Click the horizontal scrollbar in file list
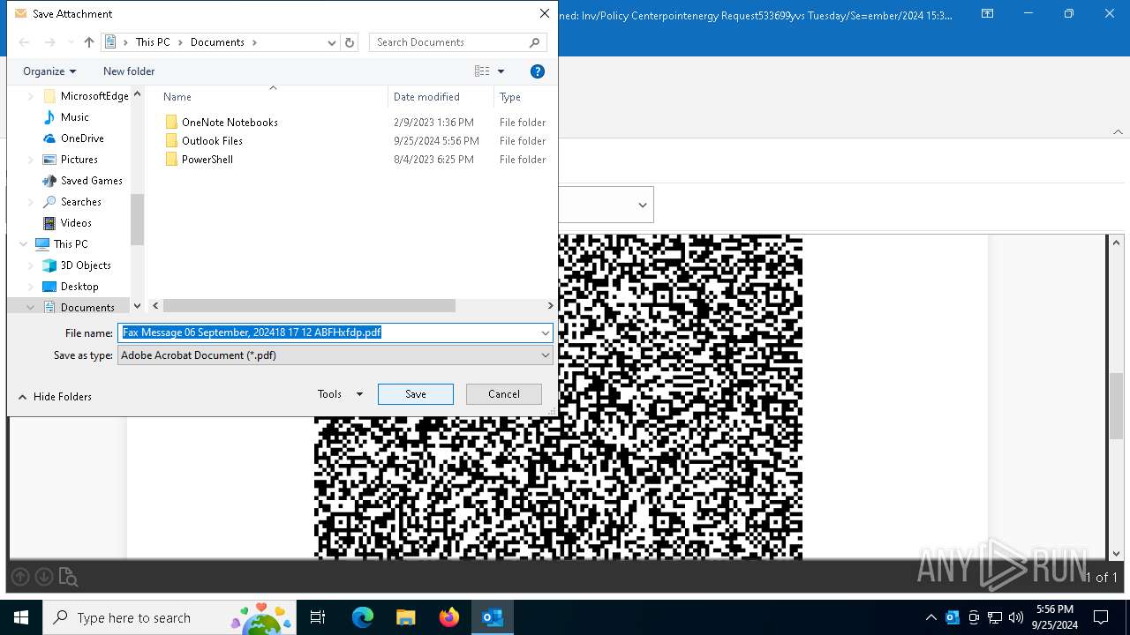Image resolution: width=1130 pixels, height=635 pixels. click(x=309, y=306)
